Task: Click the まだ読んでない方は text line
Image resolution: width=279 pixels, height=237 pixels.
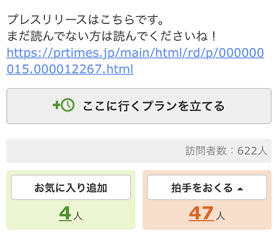Action: [x=112, y=36]
